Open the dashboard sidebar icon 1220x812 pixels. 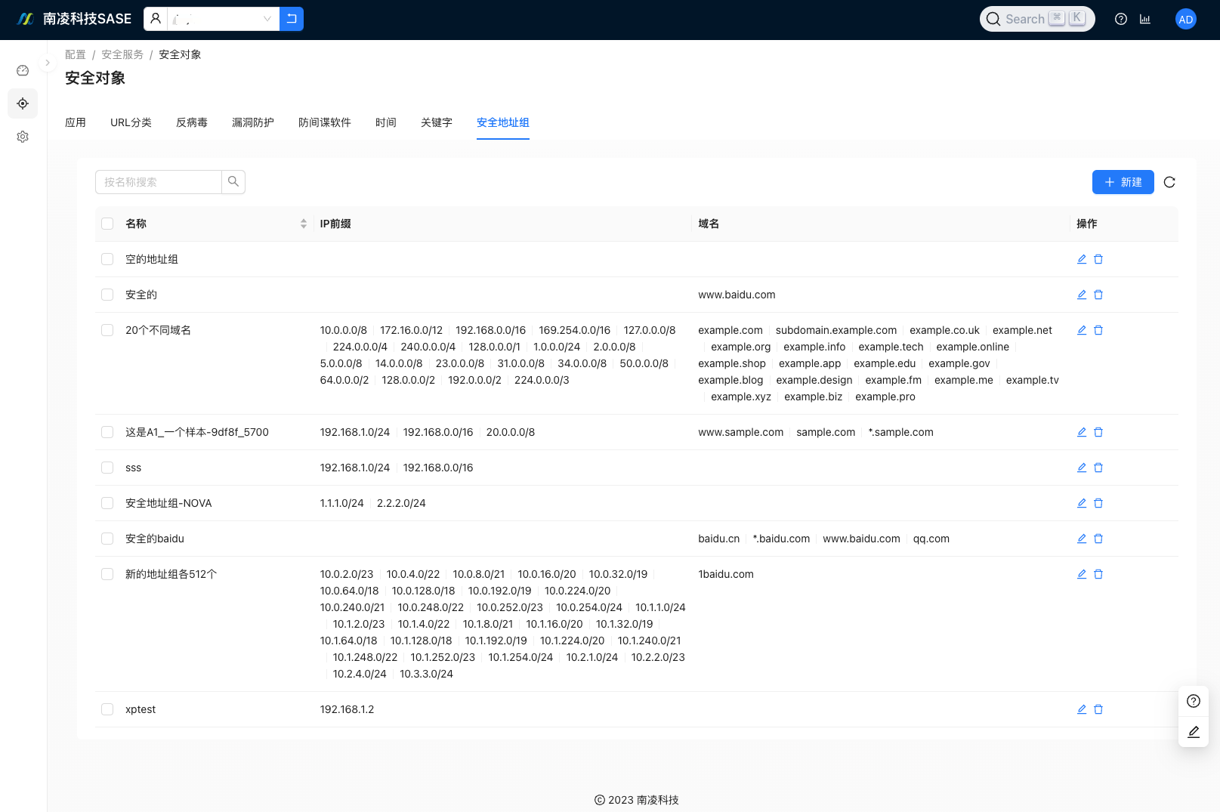tap(23, 70)
